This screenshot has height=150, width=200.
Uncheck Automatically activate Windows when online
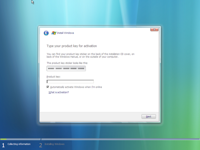[48, 87]
